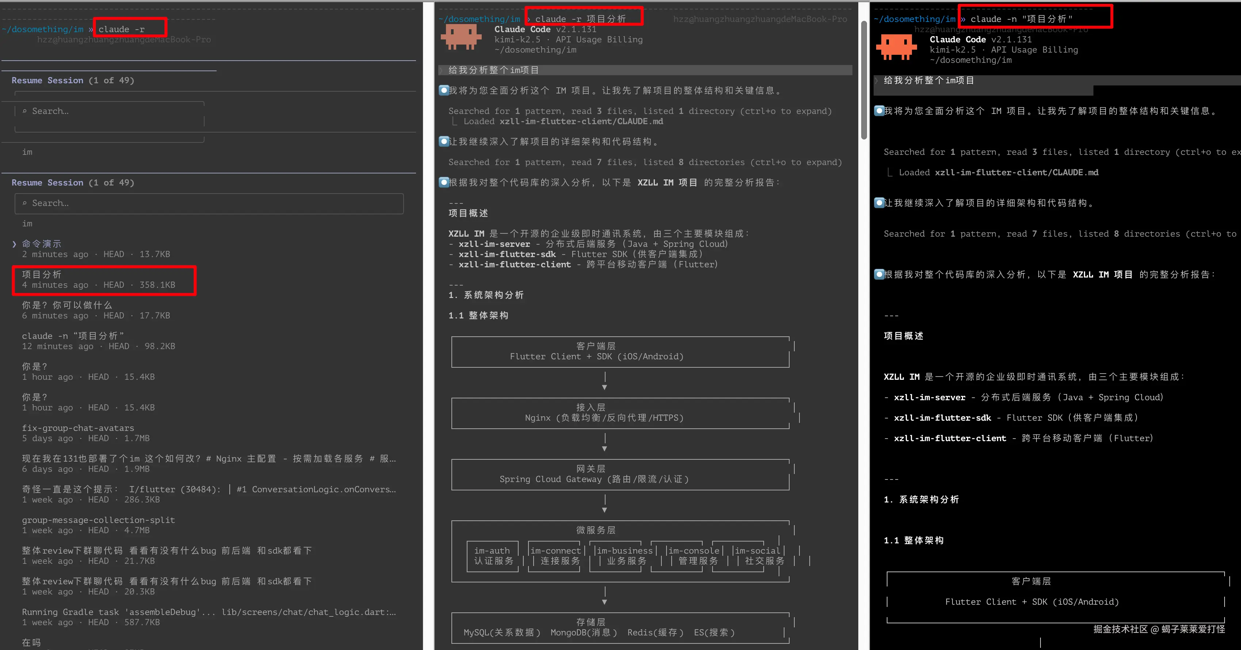This screenshot has height=650, width=1241.
Task: Click 'Loaded xzll-im-flutter-client/CLAUDE.md' in middle terminal
Action: [x=563, y=122]
